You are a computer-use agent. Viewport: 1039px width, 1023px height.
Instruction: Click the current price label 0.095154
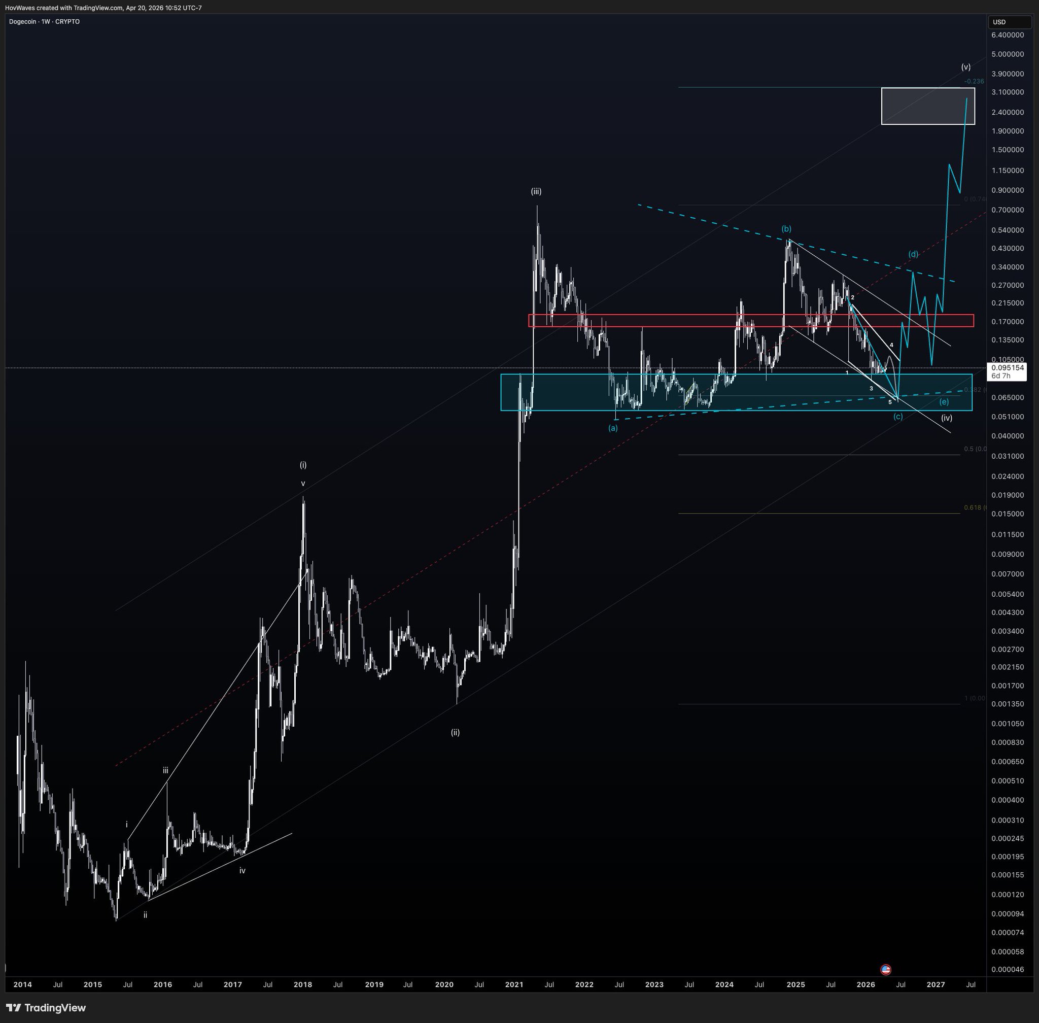click(x=1008, y=367)
